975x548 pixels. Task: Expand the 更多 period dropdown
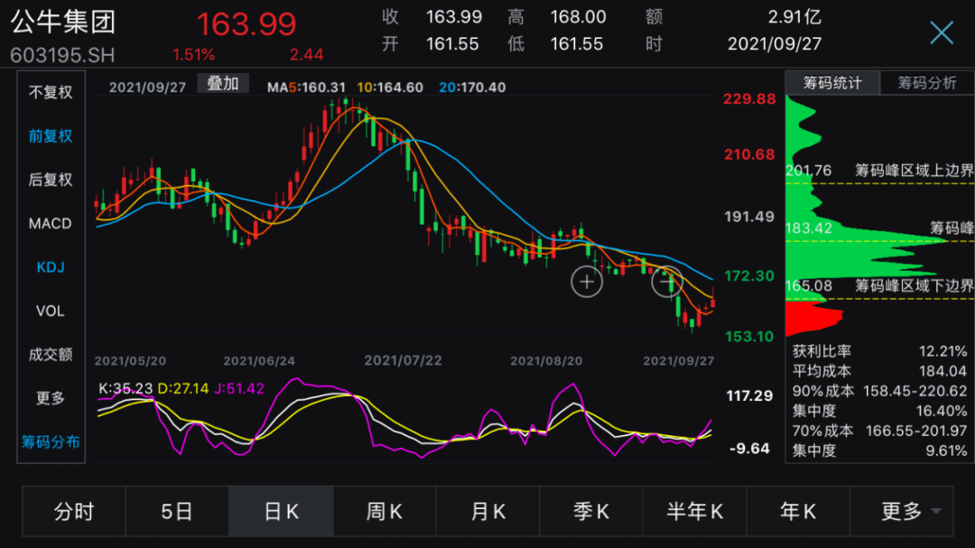902,511
